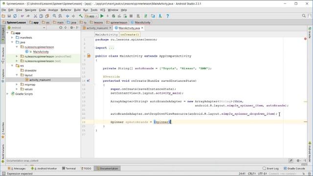
Task: Click the Help question mark icon
Action: (x=168, y=16)
